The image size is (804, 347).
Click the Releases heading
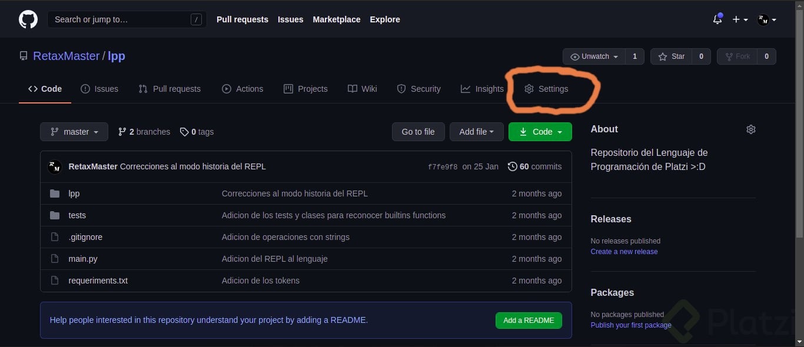[x=611, y=219]
